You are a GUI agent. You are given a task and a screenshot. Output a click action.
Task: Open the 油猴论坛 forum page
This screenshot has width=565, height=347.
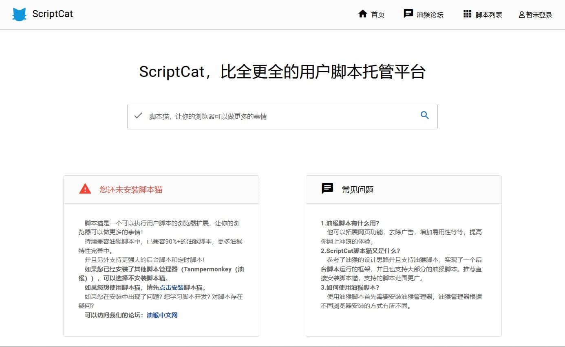point(429,14)
